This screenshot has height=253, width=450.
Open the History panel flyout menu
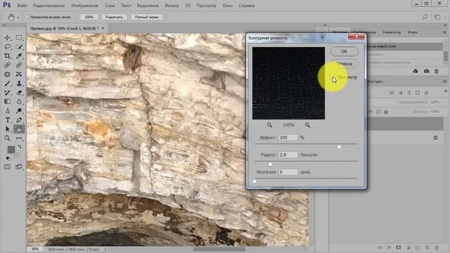(x=444, y=32)
